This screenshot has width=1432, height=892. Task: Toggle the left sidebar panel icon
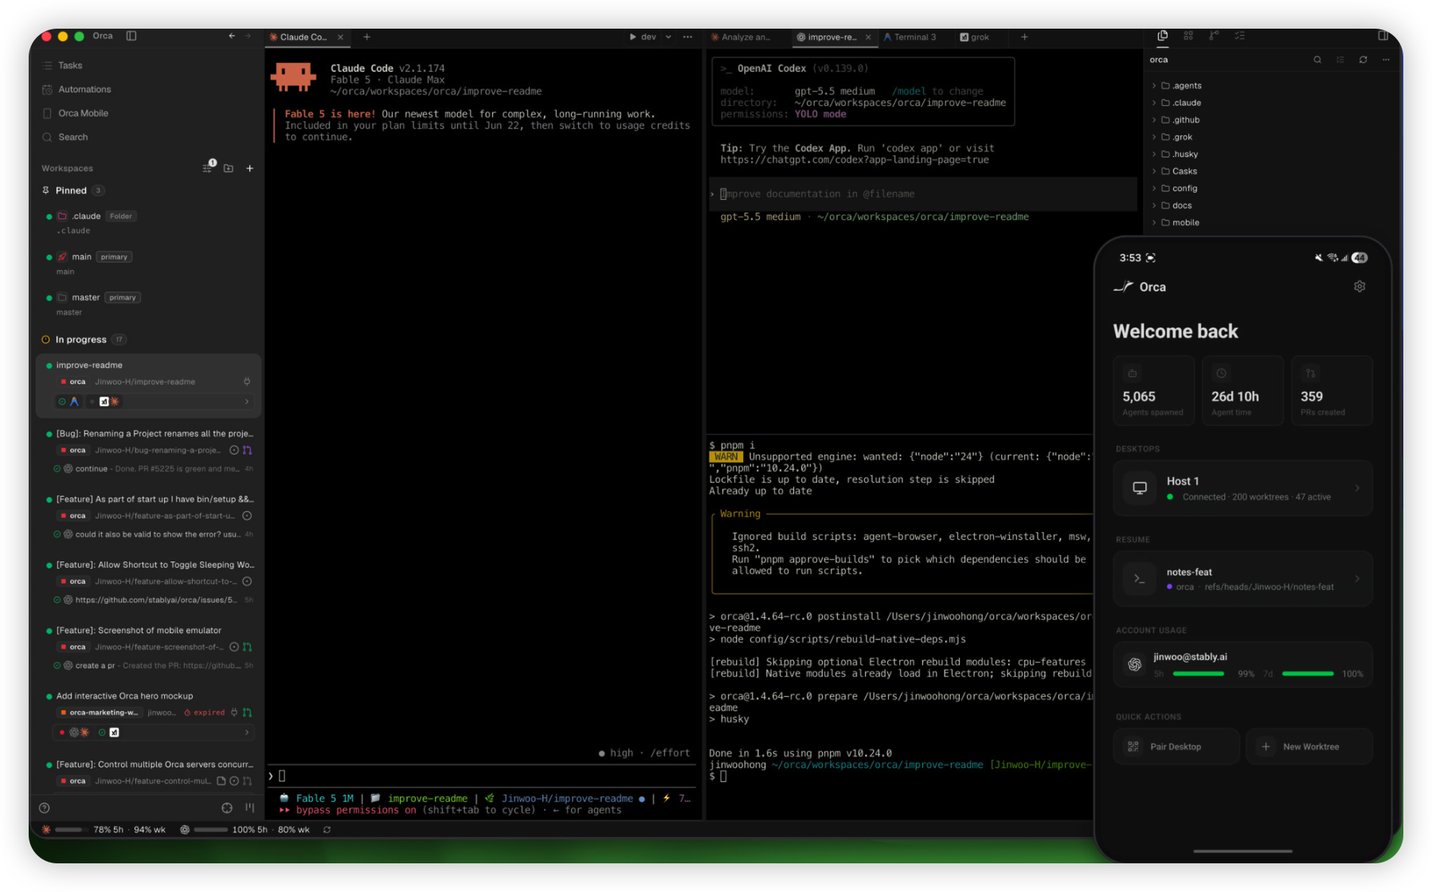click(x=131, y=36)
